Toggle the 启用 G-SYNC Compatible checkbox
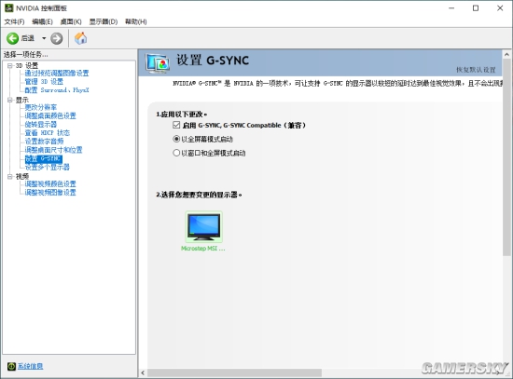513x379 pixels. (176, 125)
